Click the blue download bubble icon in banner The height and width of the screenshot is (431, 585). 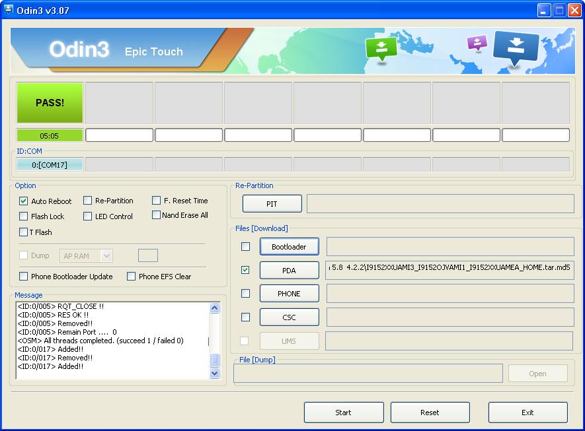(516, 48)
